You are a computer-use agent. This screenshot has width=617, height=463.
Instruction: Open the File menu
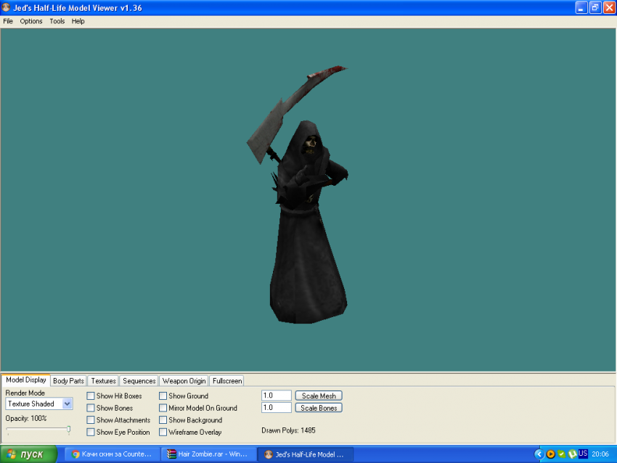click(x=8, y=21)
